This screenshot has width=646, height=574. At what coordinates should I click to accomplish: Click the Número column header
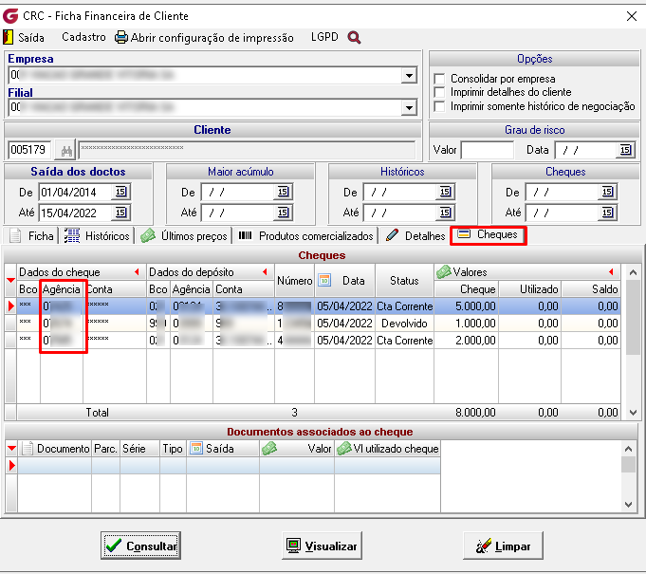(295, 281)
